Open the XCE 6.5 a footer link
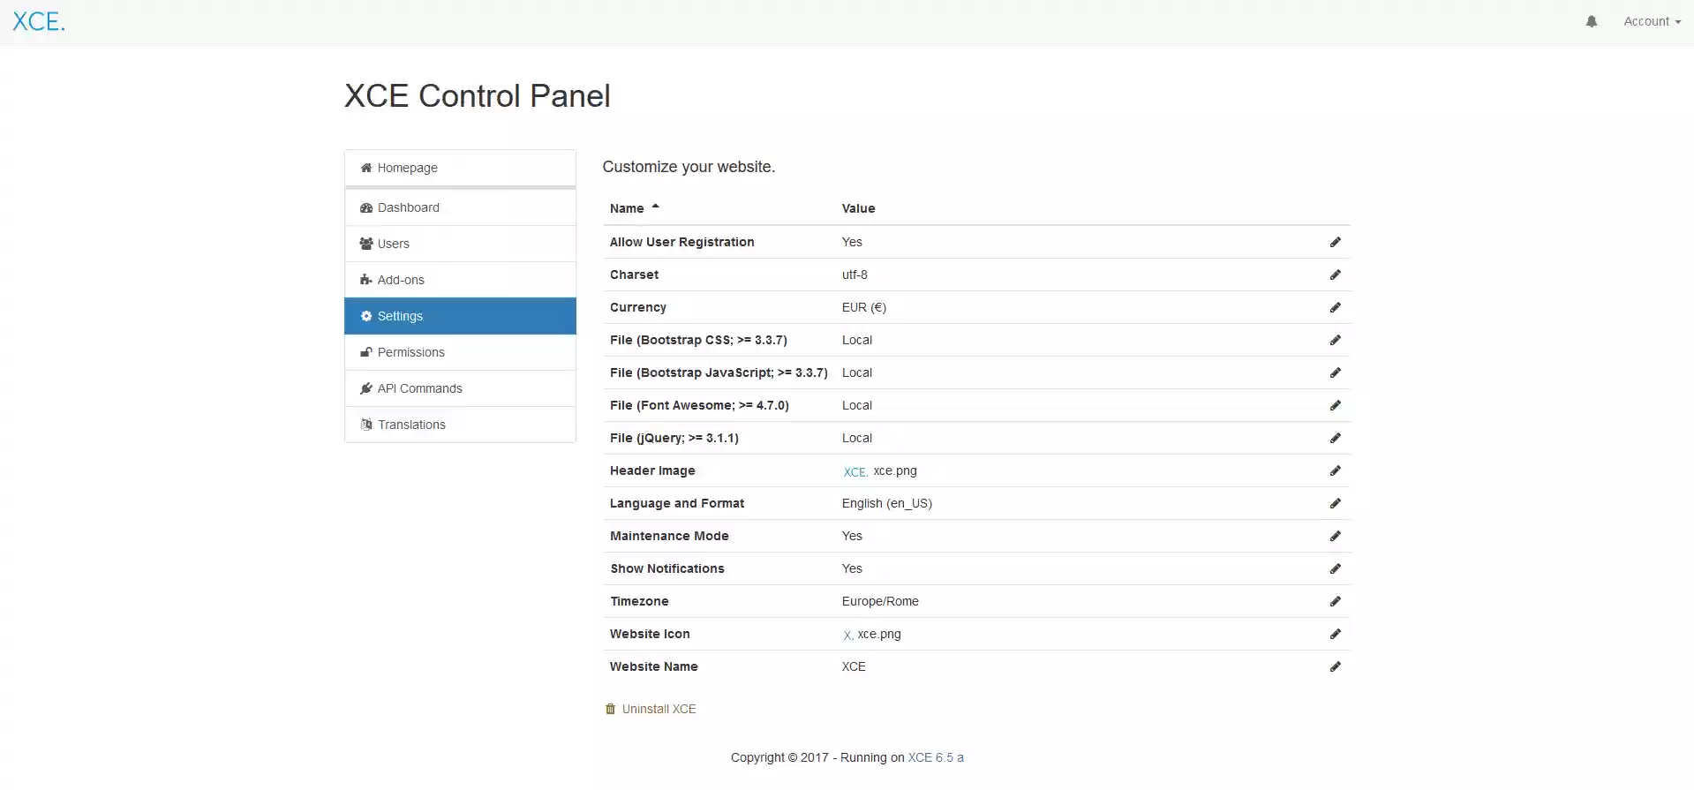Screen dimensions: 1694x790 [936, 757]
